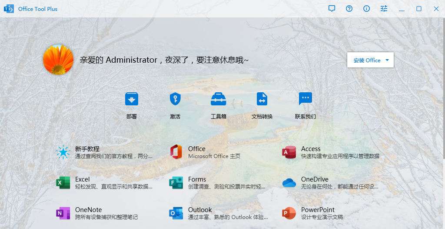Open the 部署 (Deploy) icon
Viewport: 445px width, 229px height.
131,99
